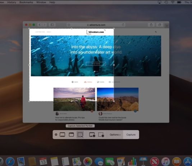Open Photos from the Dock
Image resolution: width=192 pixels, height=166 pixels.
coord(88,161)
